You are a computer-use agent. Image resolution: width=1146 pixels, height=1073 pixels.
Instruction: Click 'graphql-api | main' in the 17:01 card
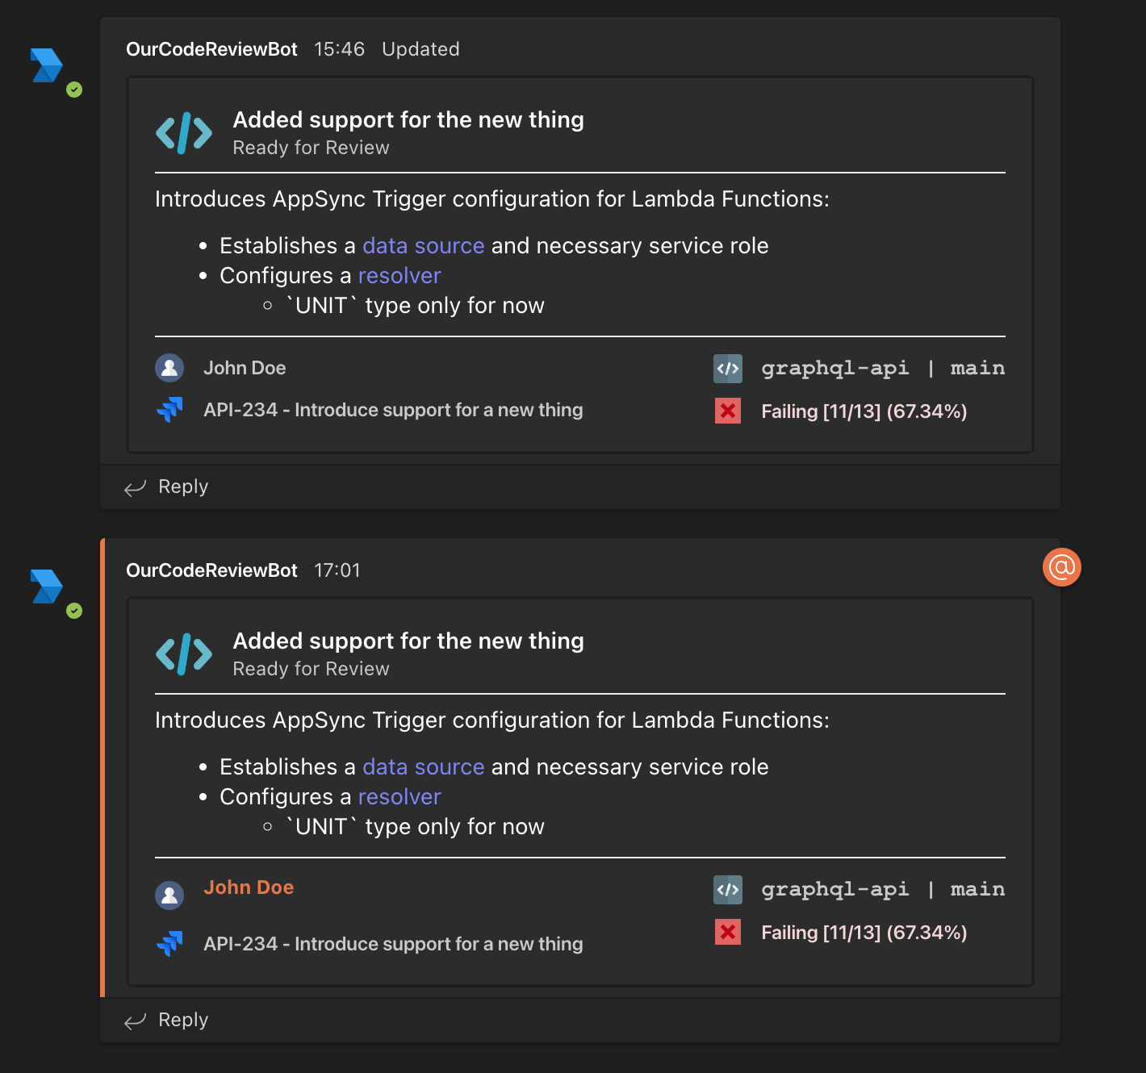point(883,889)
